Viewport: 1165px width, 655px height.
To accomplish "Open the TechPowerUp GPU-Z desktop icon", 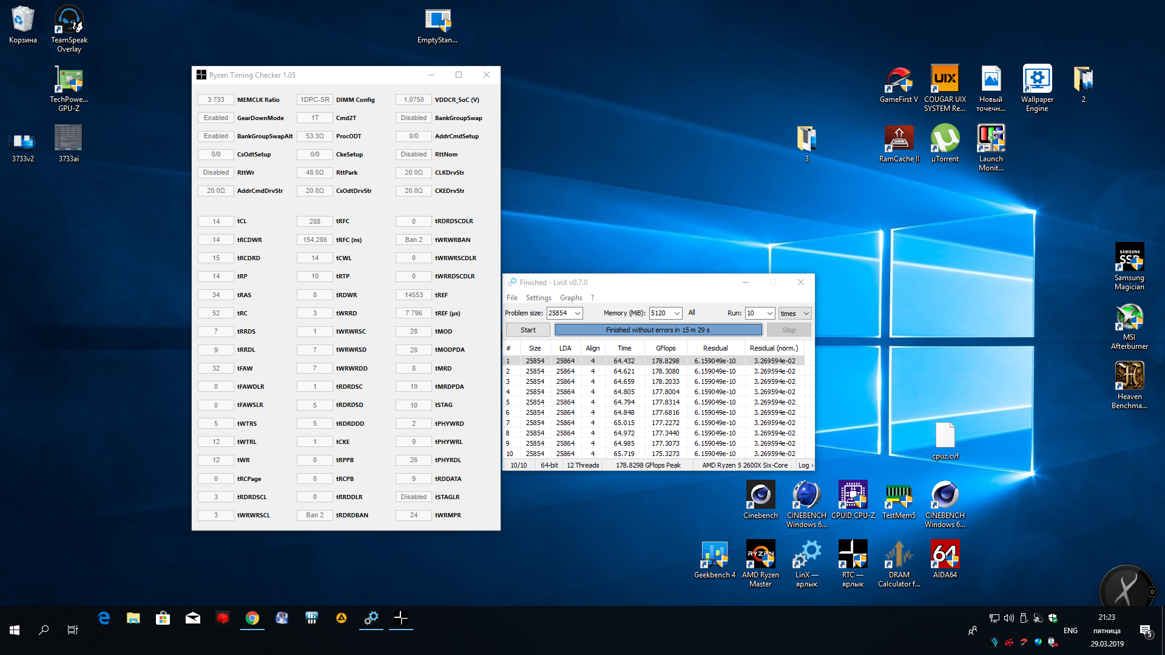I will click(69, 81).
